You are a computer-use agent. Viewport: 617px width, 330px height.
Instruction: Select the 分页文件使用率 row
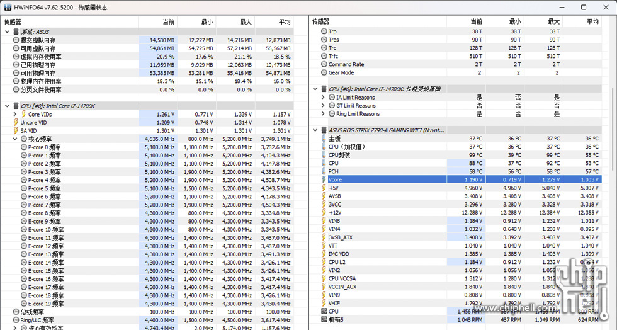point(147,89)
